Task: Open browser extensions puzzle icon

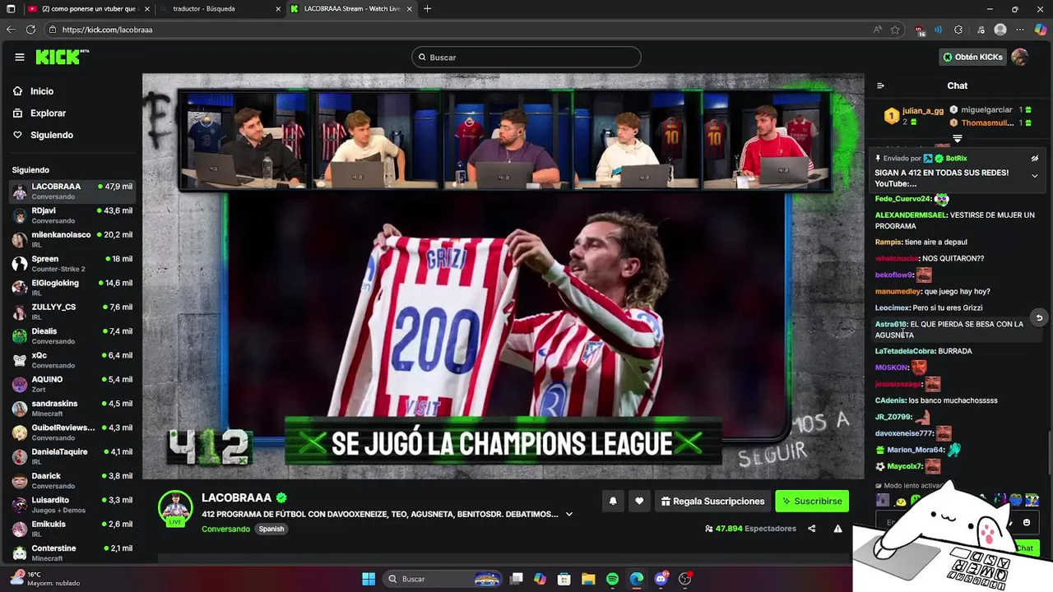Action: click(958, 30)
